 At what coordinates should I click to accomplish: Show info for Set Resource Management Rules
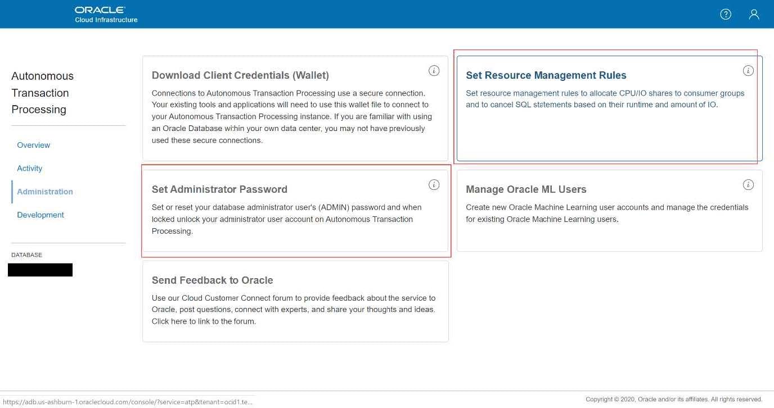click(x=748, y=71)
